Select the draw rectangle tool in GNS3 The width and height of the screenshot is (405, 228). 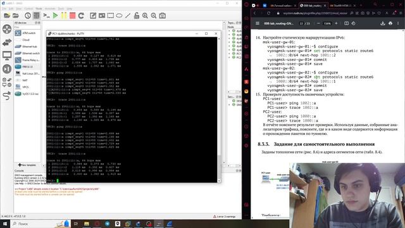coord(111,16)
